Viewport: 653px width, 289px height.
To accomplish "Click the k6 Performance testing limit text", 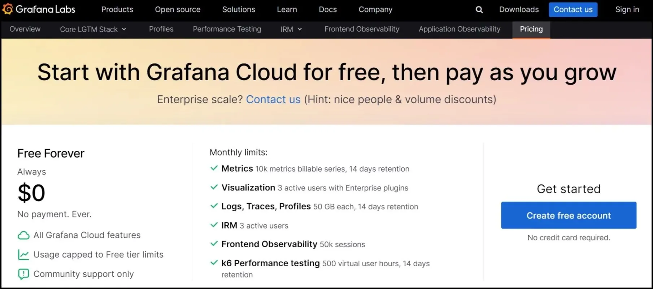I will pyautogui.click(x=326, y=269).
